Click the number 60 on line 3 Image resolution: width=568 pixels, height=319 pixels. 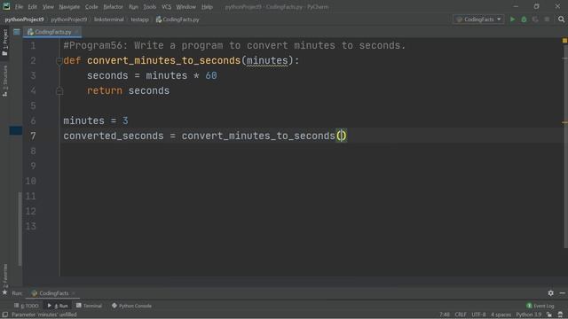point(211,75)
